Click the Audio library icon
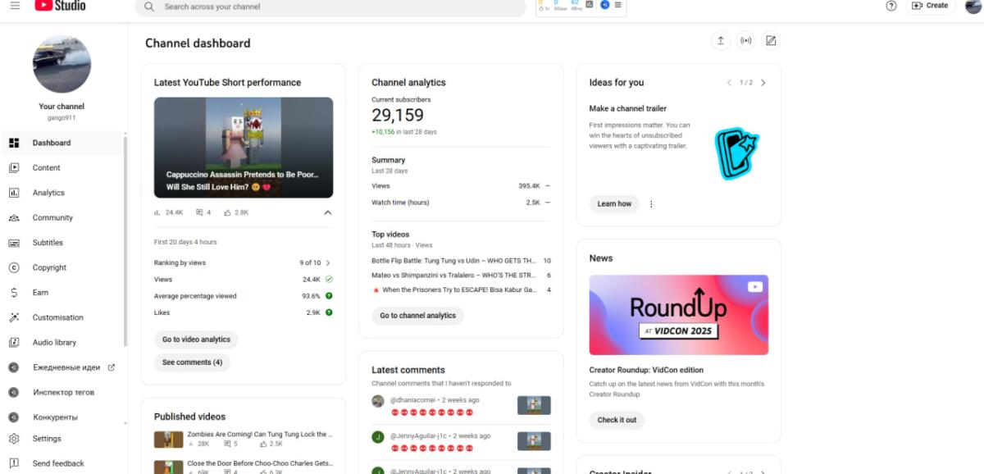 [x=14, y=342]
